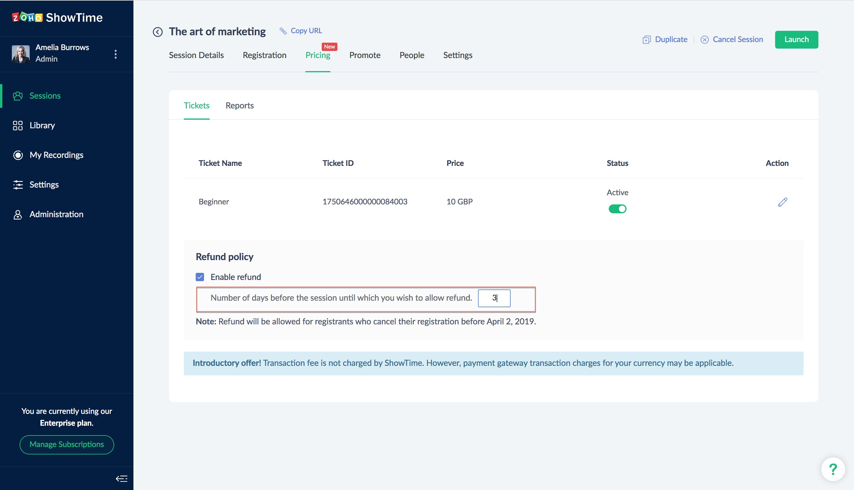Click Amelia Burrows profile picture
This screenshot has width=854, height=490.
20,54
